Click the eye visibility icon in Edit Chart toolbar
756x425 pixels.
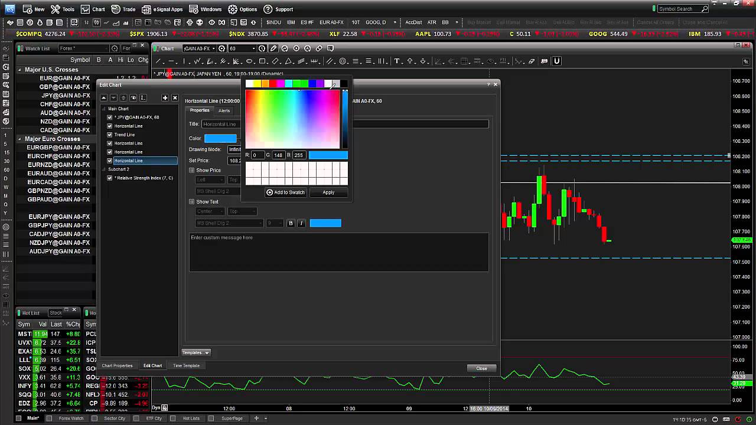[x=133, y=97]
